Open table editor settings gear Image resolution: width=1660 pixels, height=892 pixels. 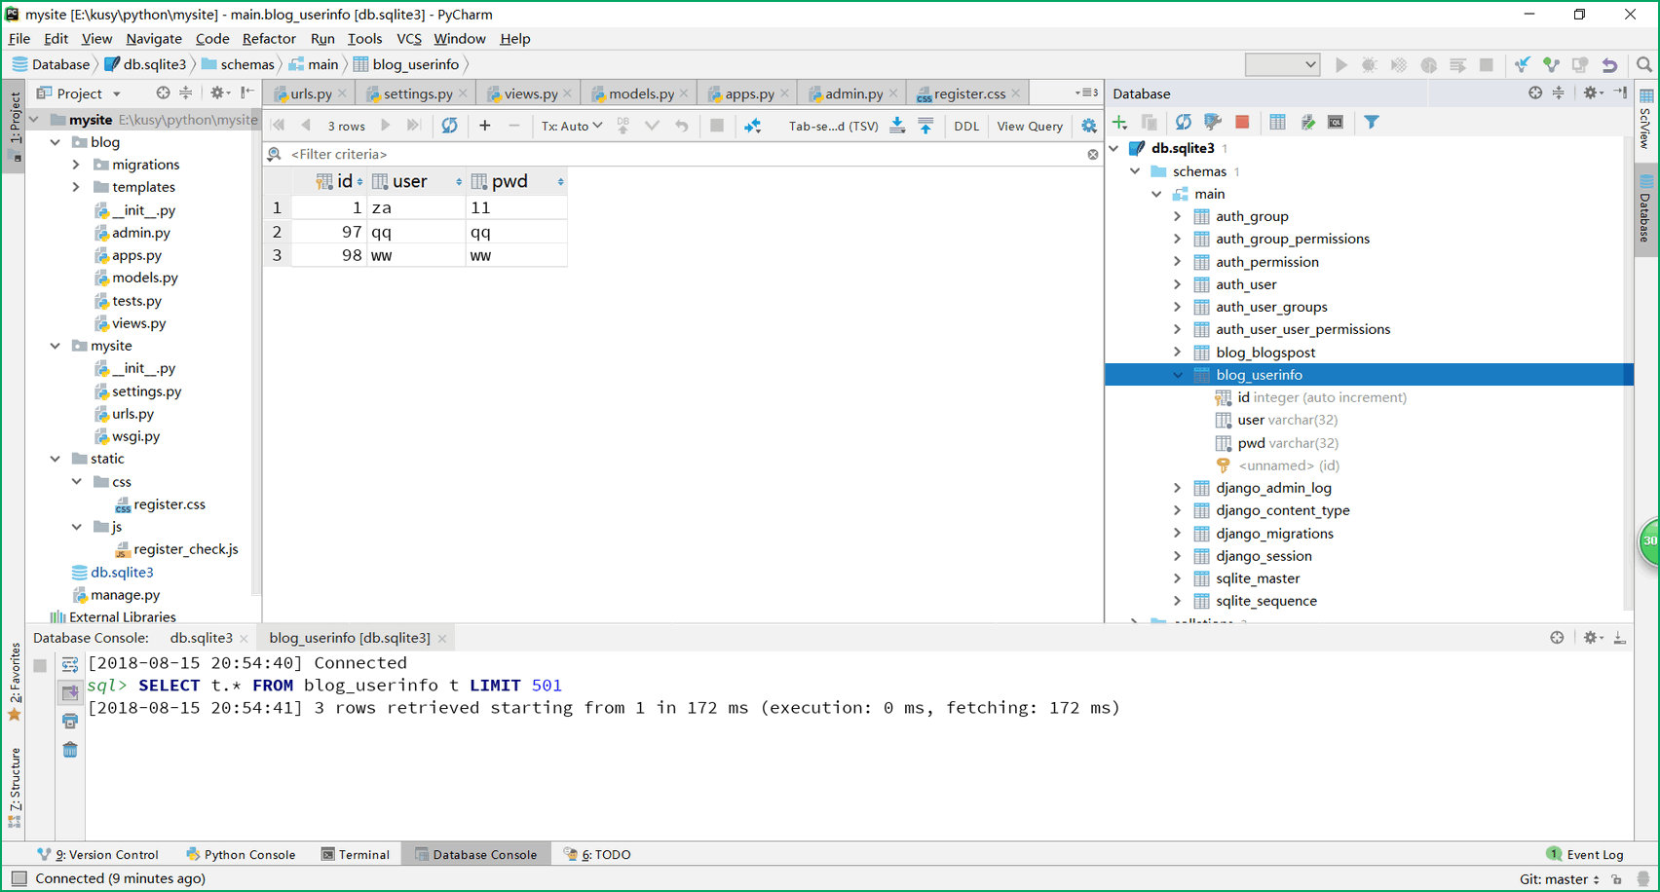(x=1088, y=126)
